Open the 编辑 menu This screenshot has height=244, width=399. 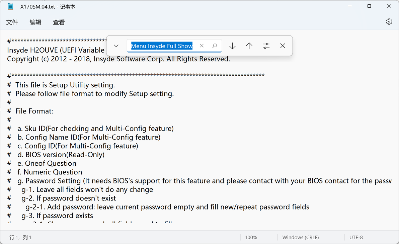35,22
